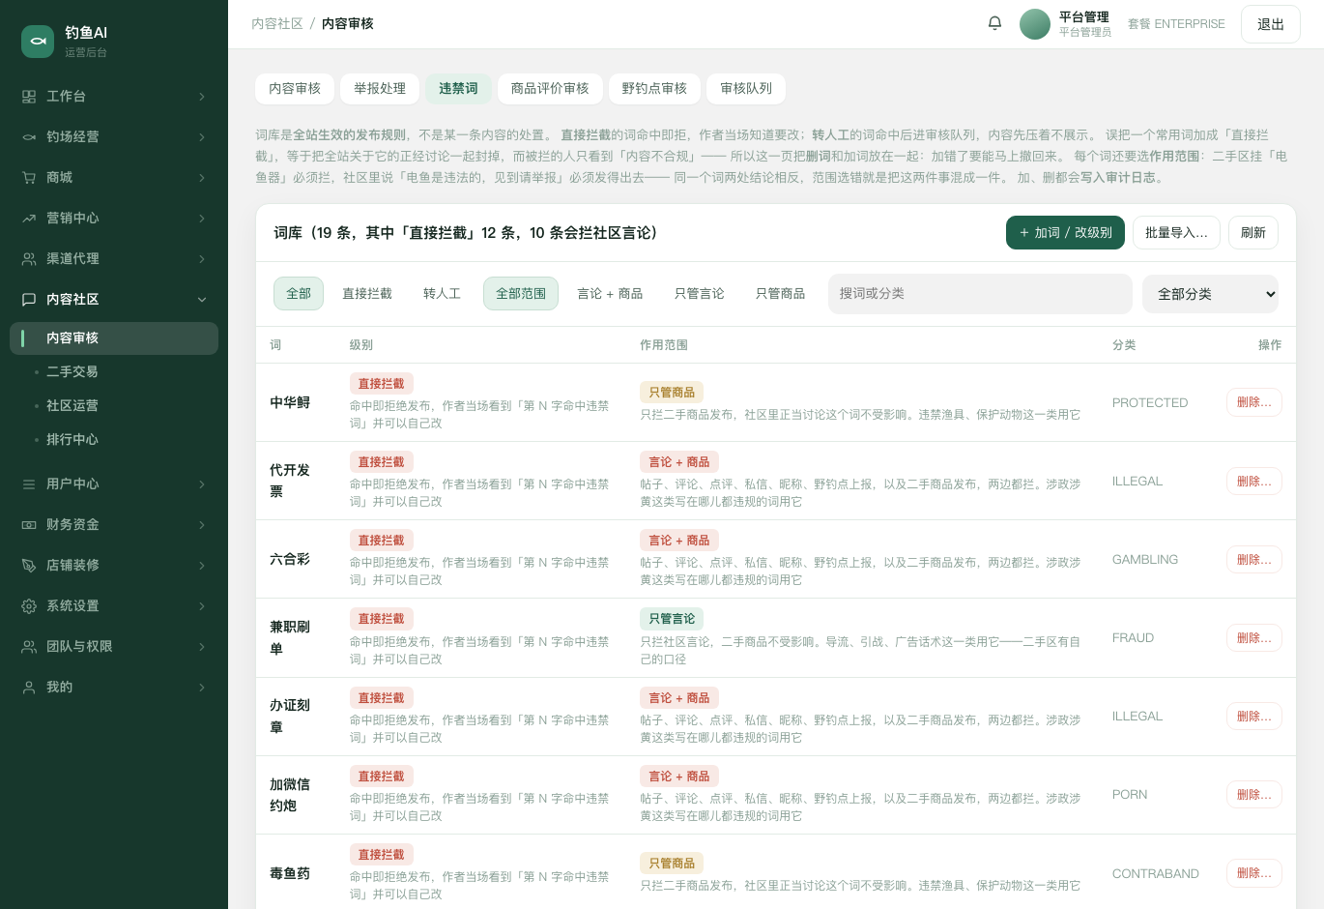Delete the 六合彩 word entry
This screenshot has height=909, width=1324.
1254,560
